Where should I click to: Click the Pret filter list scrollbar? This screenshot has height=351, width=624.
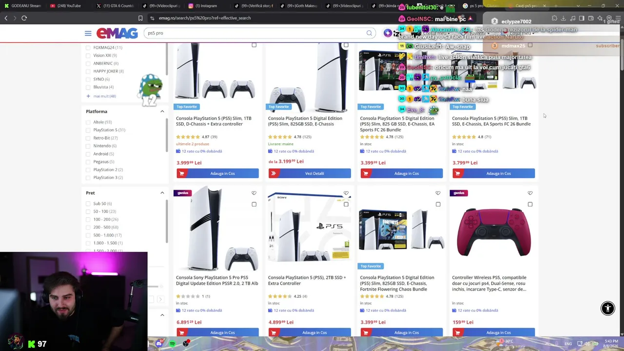[x=167, y=222]
